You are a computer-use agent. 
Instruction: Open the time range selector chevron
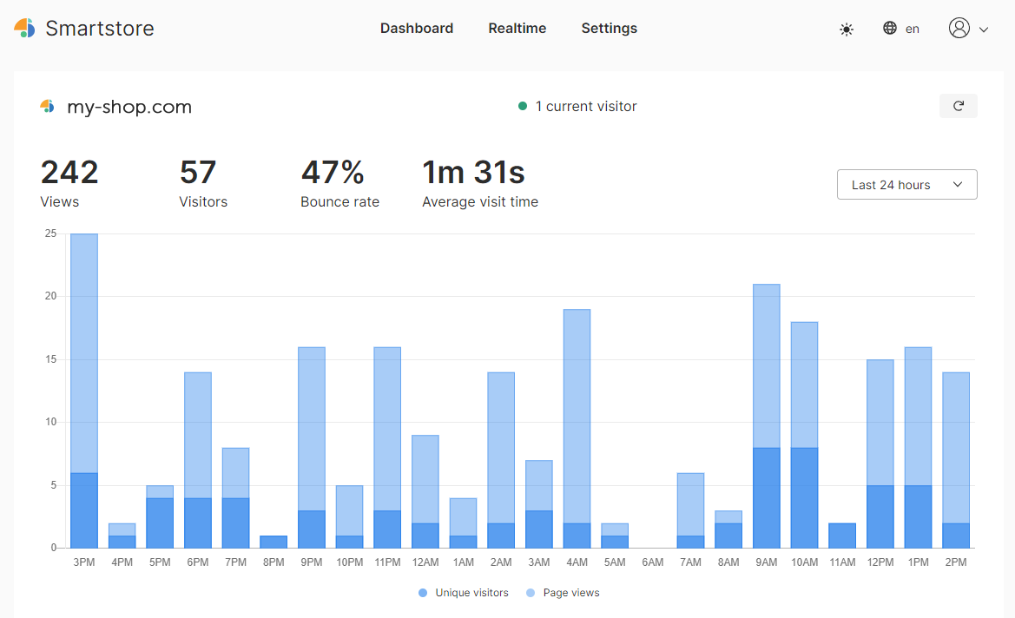pyautogui.click(x=958, y=184)
